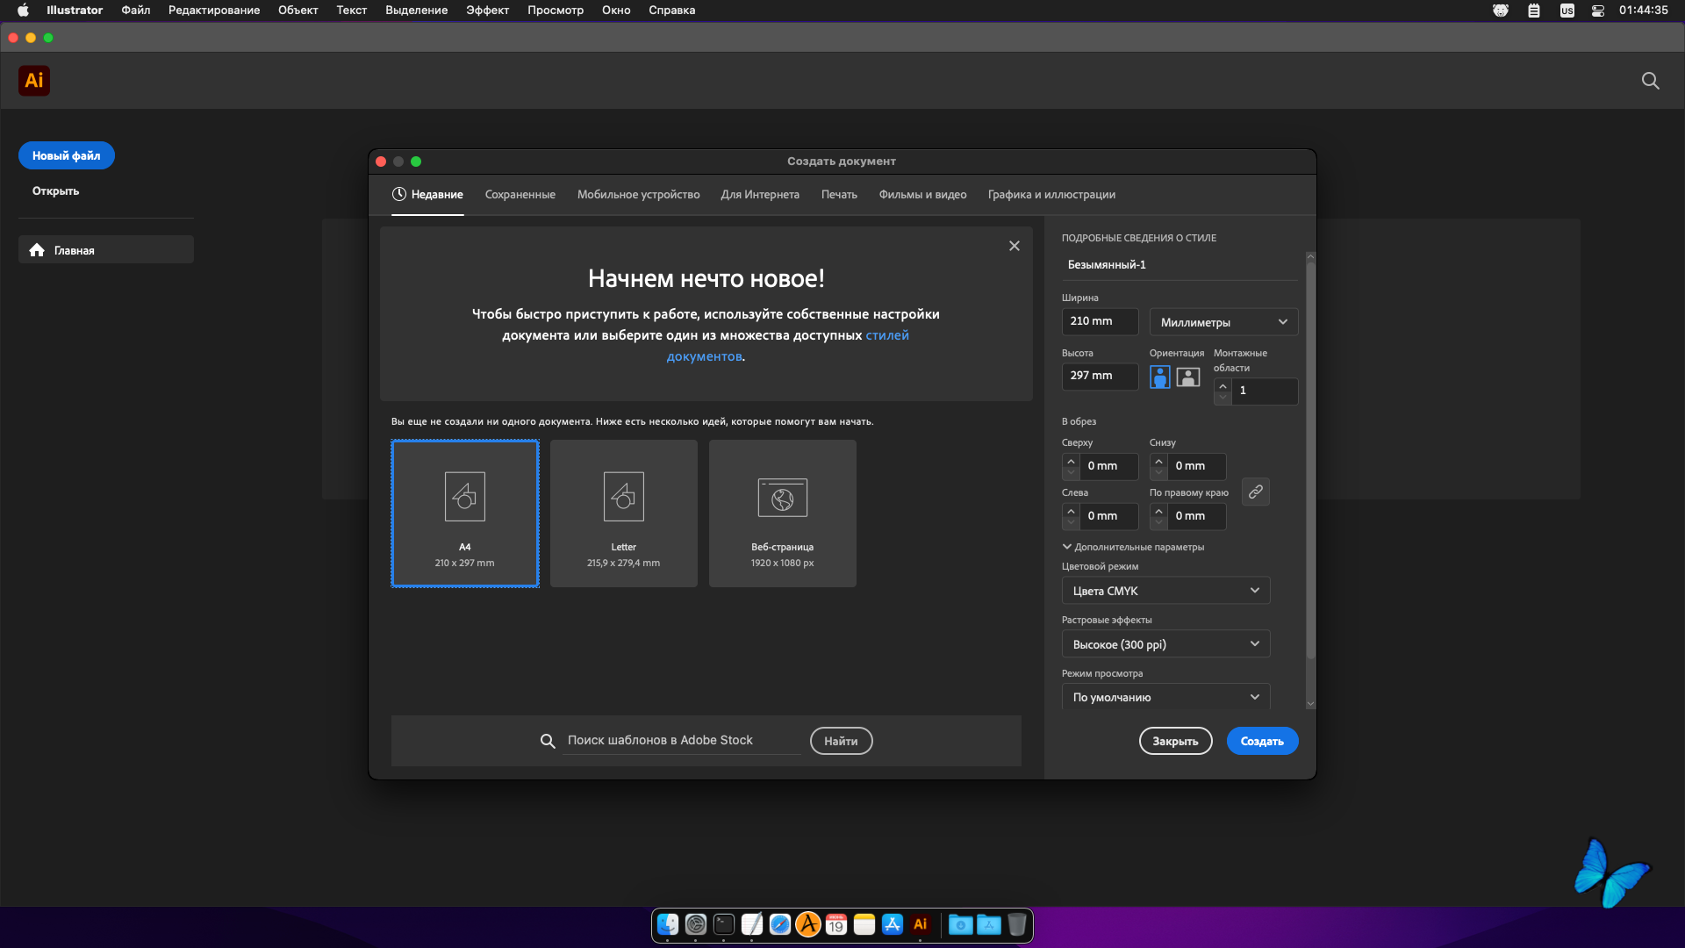This screenshot has height=948, width=1685.
Task: Select the Главная item in sidebar
Action: 106,250
